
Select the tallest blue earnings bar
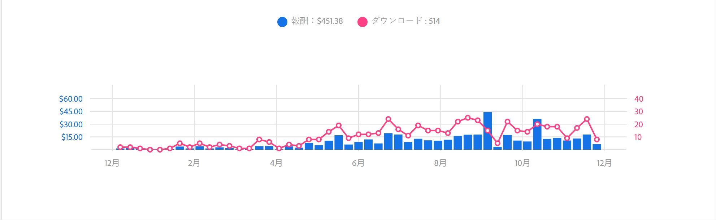click(487, 131)
